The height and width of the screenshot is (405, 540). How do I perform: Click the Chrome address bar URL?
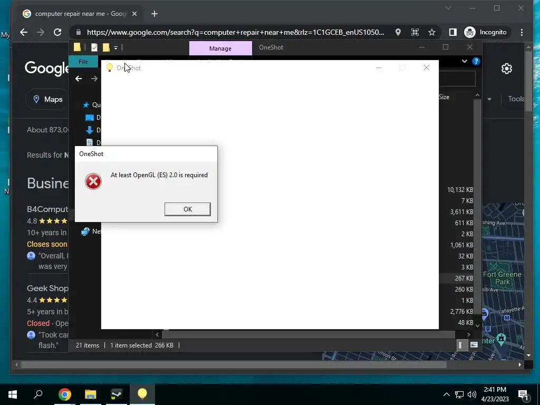click(x=235, y=32)
